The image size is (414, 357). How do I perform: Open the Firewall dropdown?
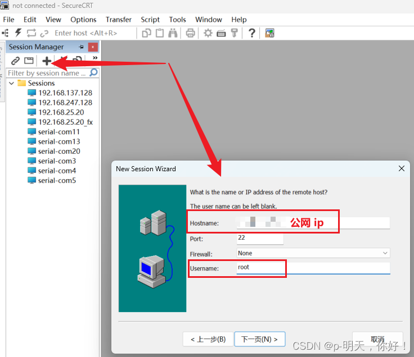(x=385, y=253)
